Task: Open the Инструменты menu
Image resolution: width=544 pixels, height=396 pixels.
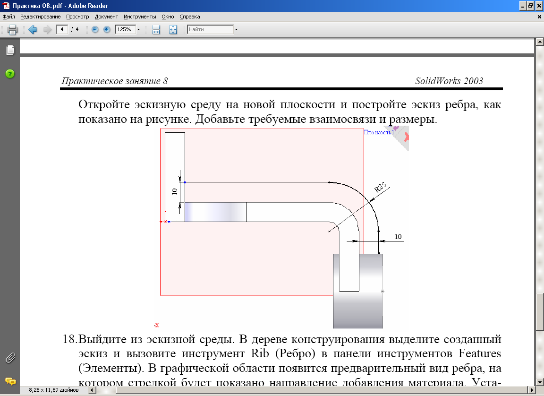Action: (140, 17)
